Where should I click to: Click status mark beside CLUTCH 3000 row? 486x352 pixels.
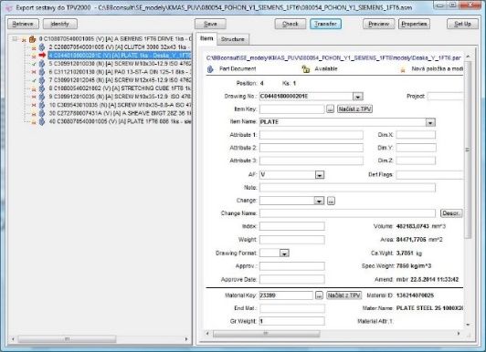[x=34, y=48]
